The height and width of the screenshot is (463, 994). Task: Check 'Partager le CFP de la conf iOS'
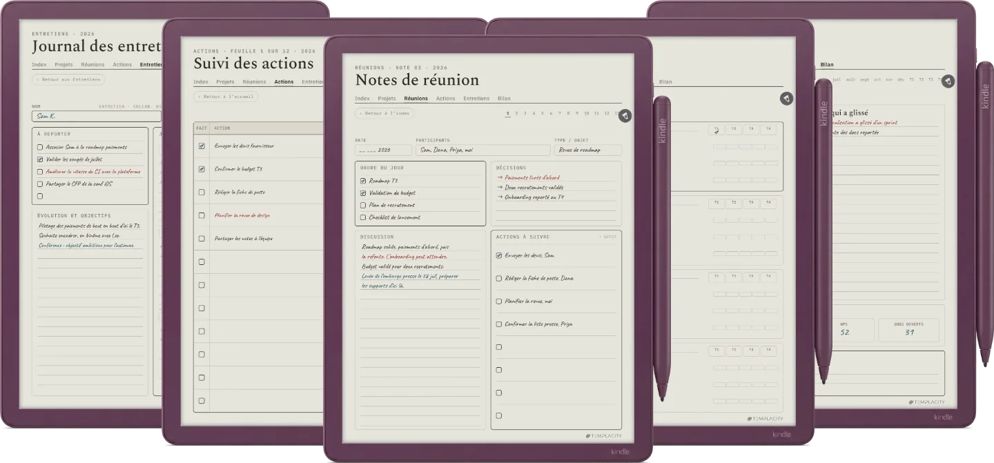coord(40,184)
